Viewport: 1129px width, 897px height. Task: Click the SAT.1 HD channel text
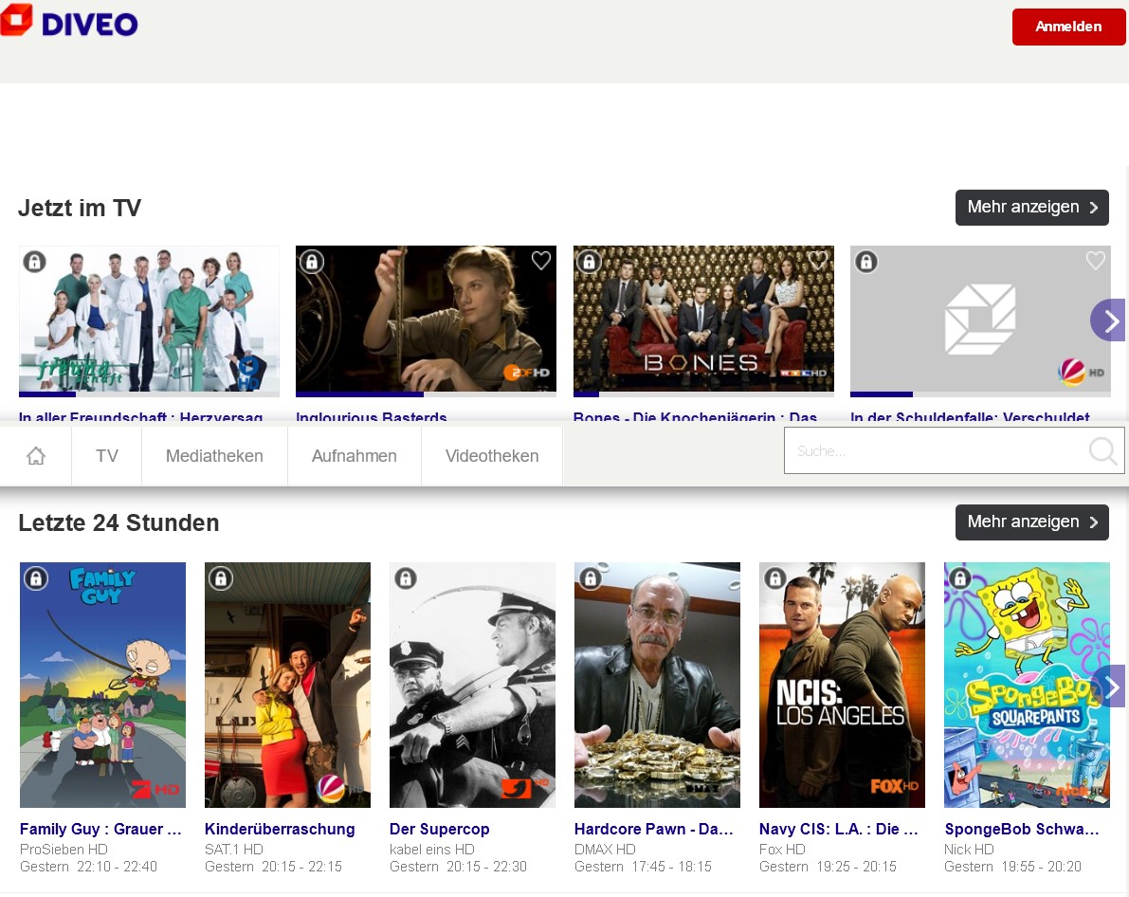pyautogui.click(x=234, y=850)
